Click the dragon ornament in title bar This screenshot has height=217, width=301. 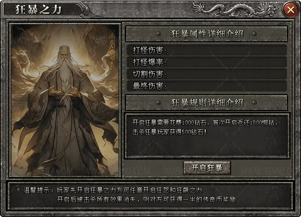click(236, 9)
